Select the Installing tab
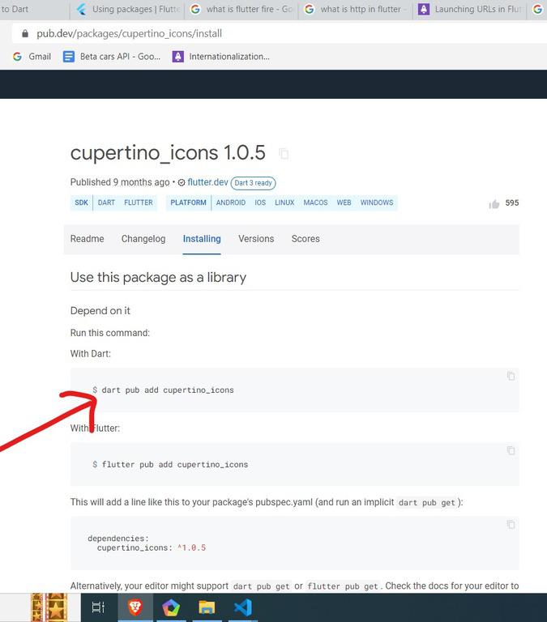The width and height of the screenshot is (547, 622). point(202,239)
